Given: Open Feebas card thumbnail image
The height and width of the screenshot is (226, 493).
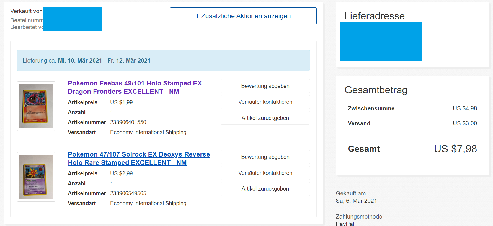Looking at the screenshot, I should tap(36, 106).
